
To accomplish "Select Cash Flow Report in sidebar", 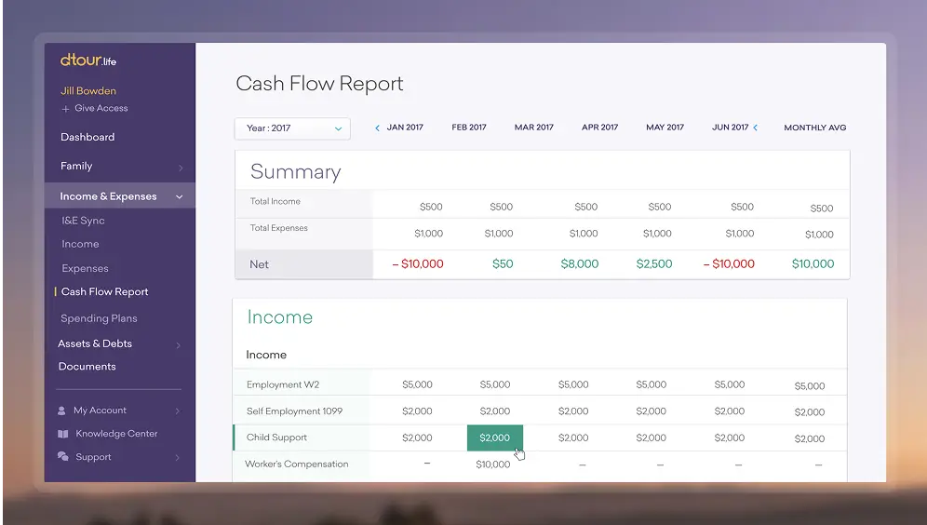I will tap(104, 292).
